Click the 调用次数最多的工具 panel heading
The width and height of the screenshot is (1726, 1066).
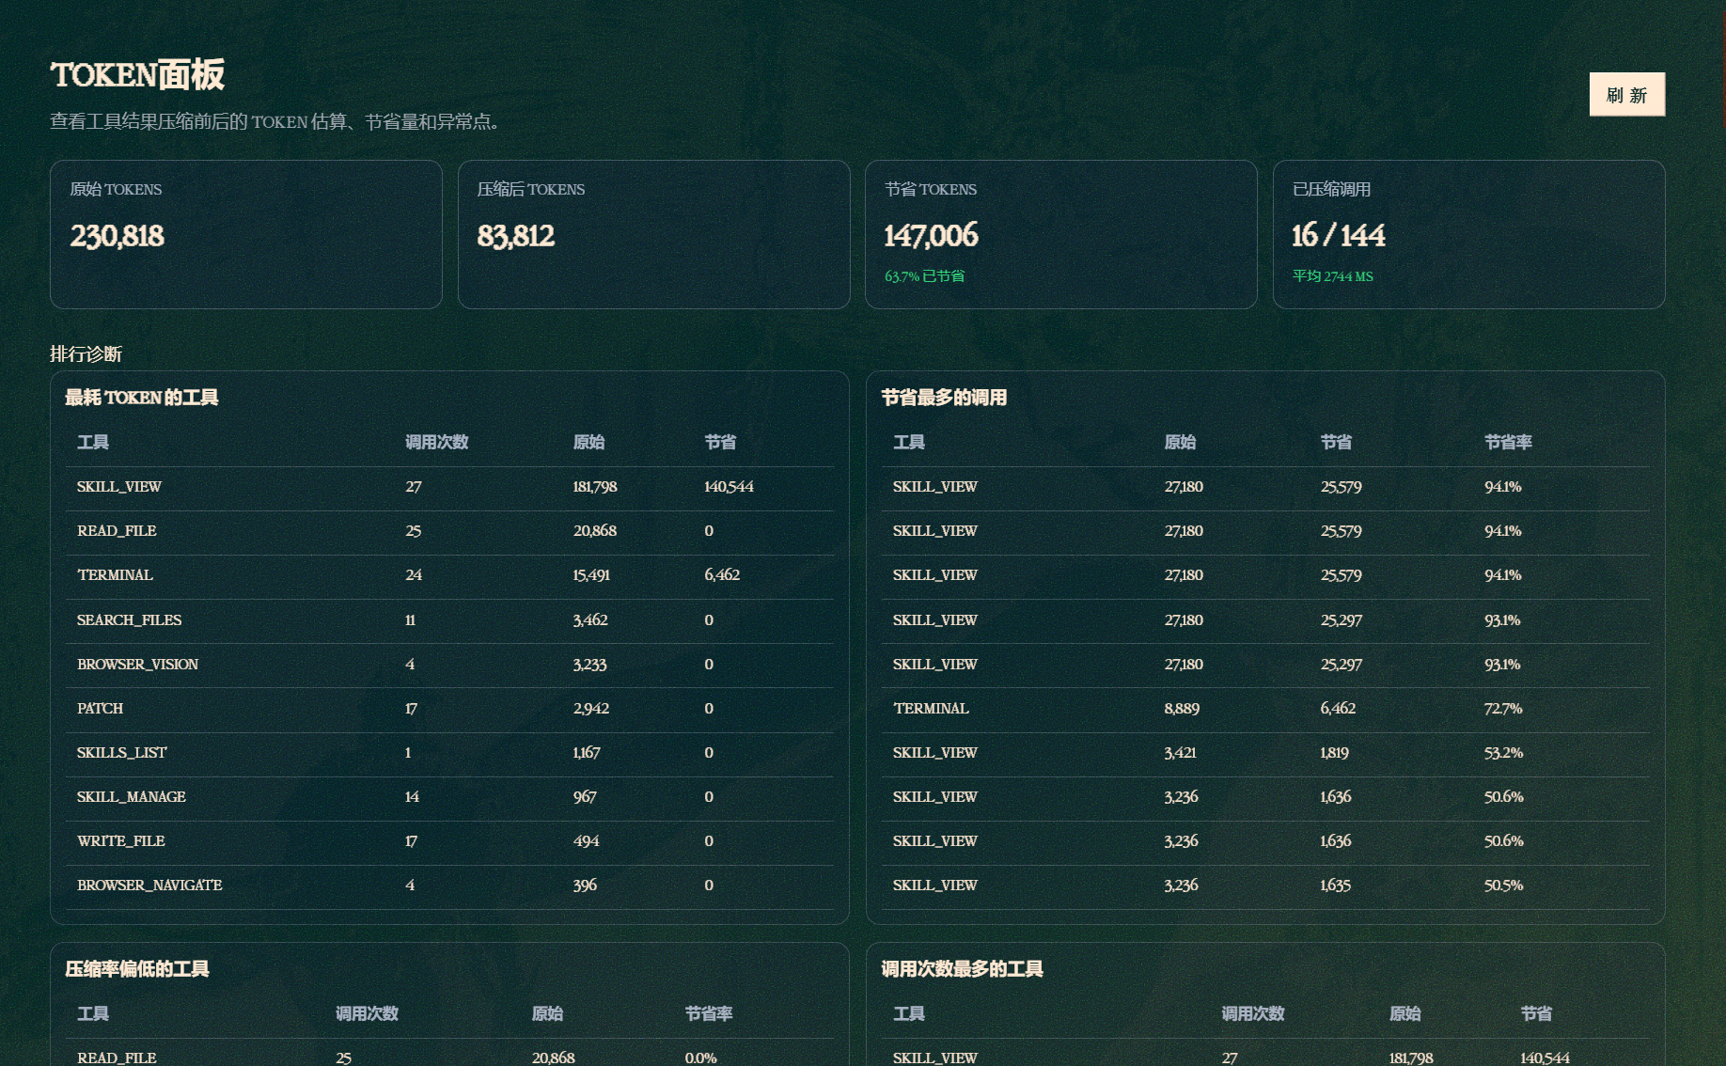point(962,969)
